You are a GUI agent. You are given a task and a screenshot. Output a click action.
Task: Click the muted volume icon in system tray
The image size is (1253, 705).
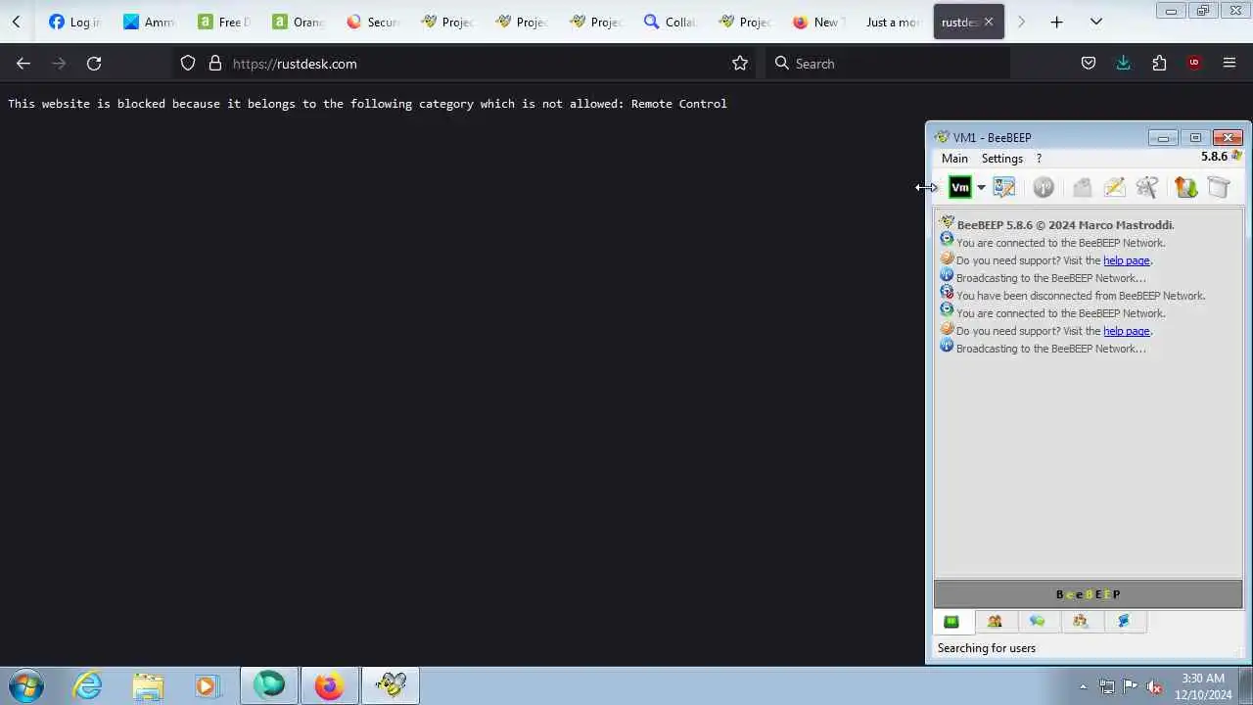(1155, 686)
